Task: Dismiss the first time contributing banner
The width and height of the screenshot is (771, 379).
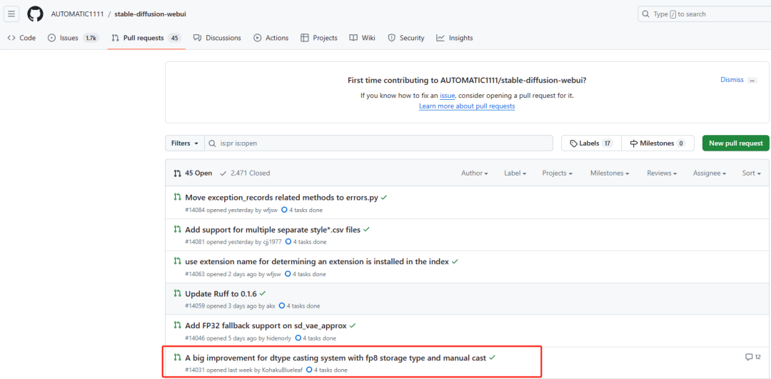Action: coord(732,80)
